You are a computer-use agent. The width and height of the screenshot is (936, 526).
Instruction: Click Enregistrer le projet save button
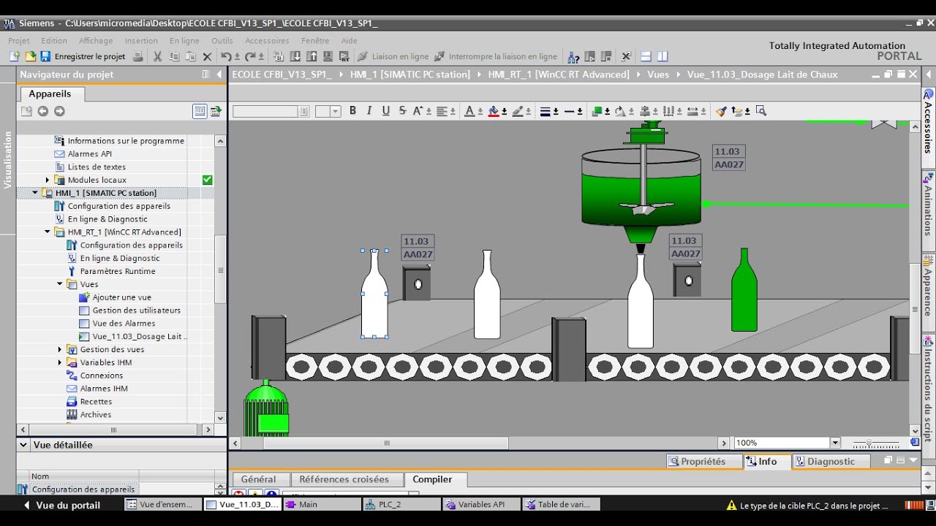click(x=82, y=56)
